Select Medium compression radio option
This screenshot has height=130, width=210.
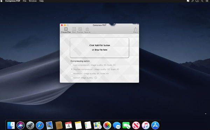pos(72,69)
